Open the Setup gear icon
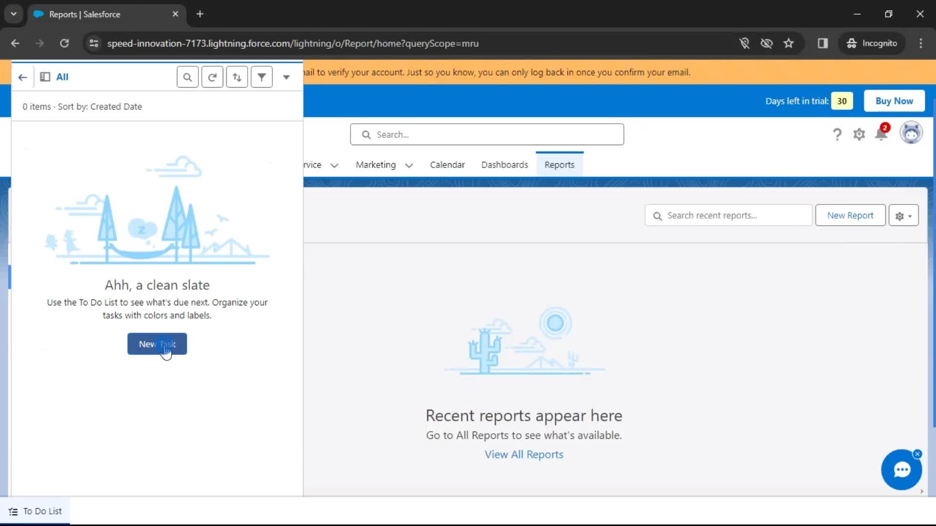Image resolution: width=936 pixels, height=526 pixels. point(859,134)
